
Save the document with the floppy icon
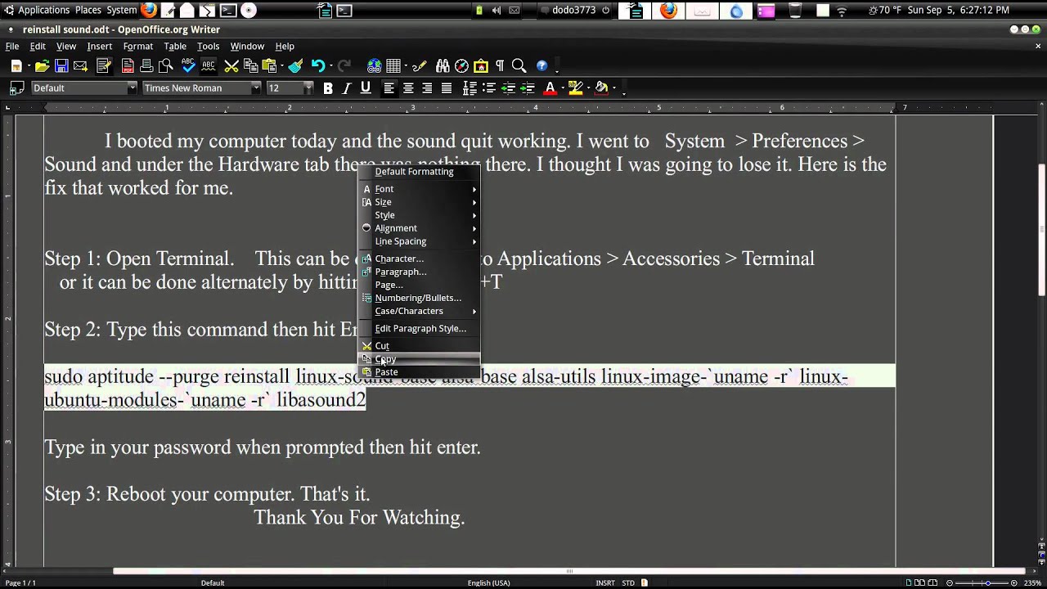point(61,66)
